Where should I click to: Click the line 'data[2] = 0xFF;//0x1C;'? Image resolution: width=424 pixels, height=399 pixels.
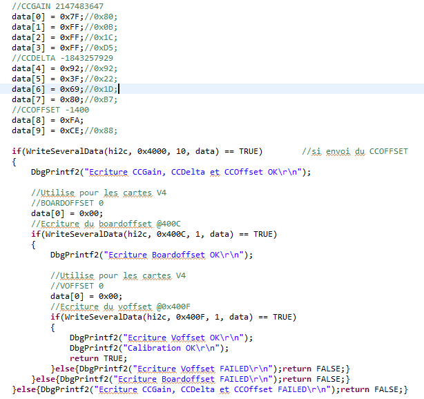(x=64, y=37)
